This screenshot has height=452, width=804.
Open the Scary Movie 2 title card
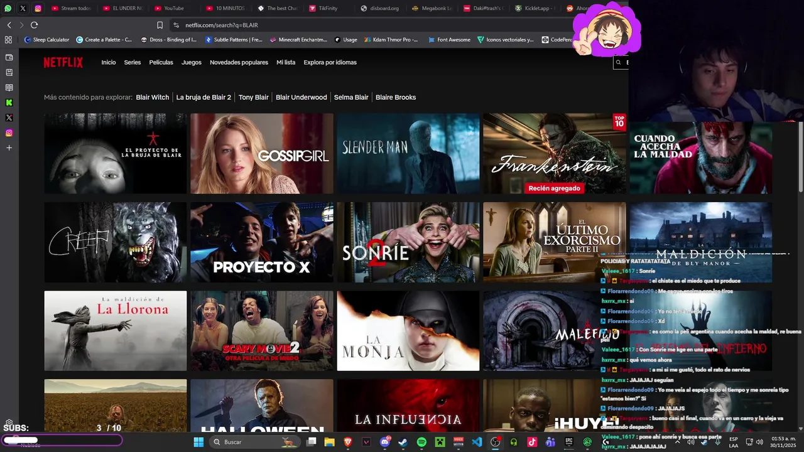pos(262,331)
